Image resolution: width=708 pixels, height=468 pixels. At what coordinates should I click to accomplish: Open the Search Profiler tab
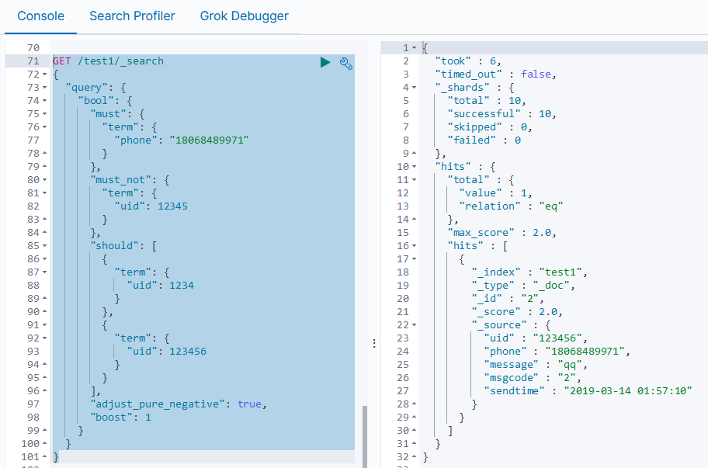tap(132, 16)
